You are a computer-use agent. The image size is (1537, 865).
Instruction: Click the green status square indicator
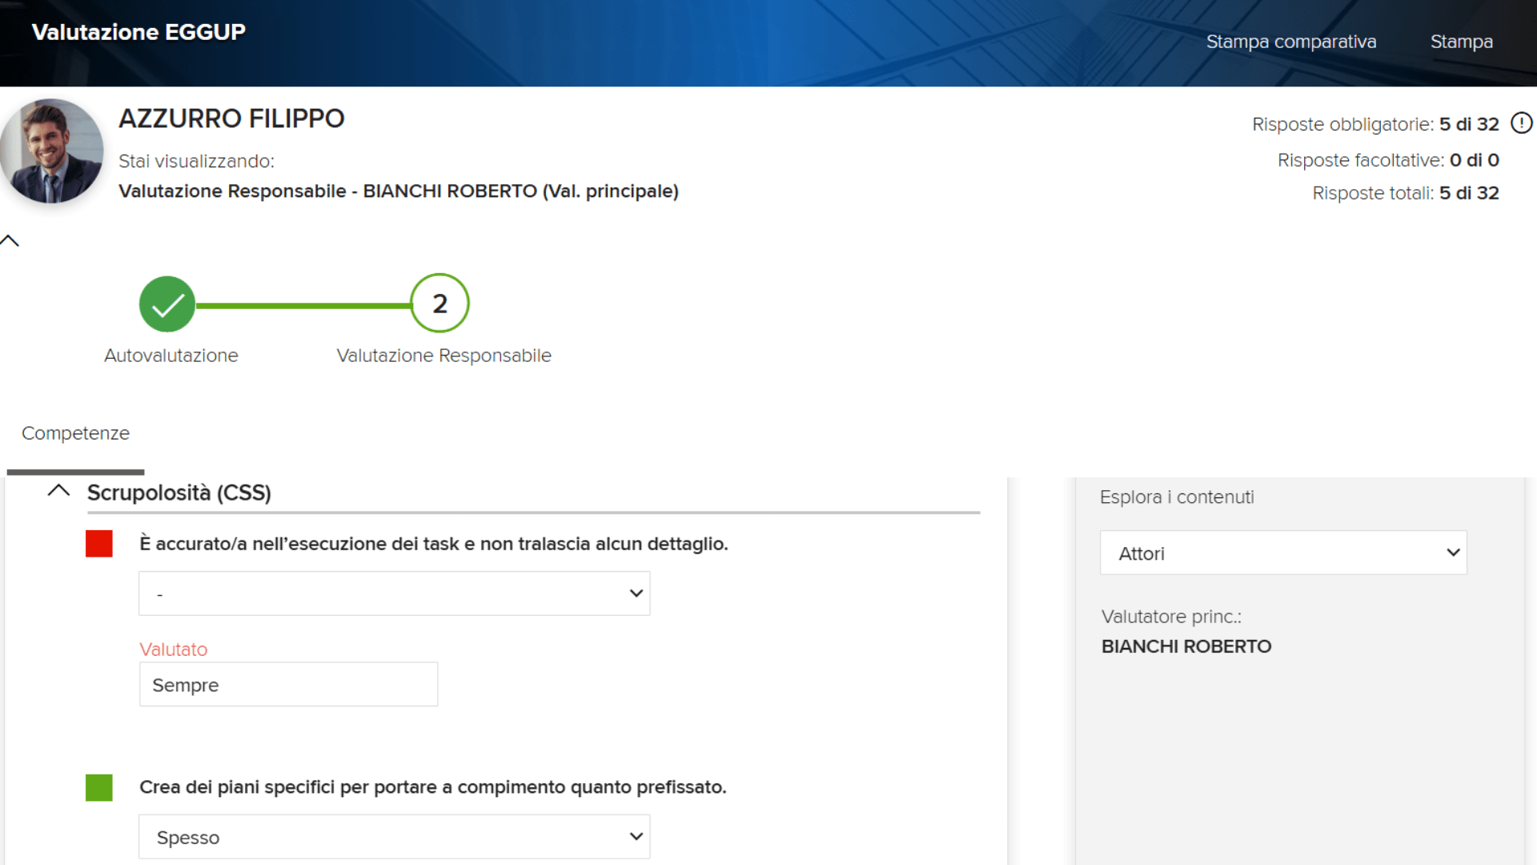(x=99, y=787)
